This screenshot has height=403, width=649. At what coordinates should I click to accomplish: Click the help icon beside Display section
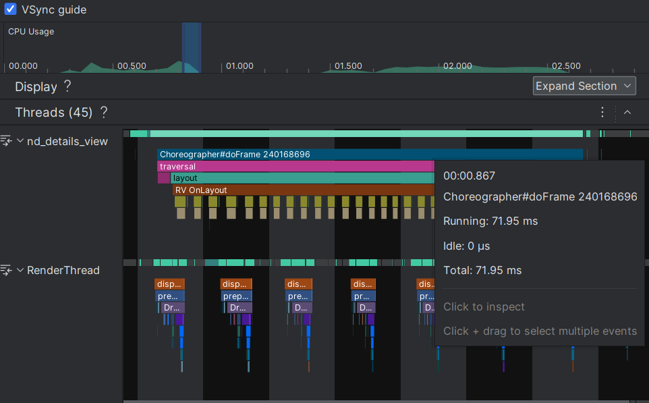coord(66,86)
